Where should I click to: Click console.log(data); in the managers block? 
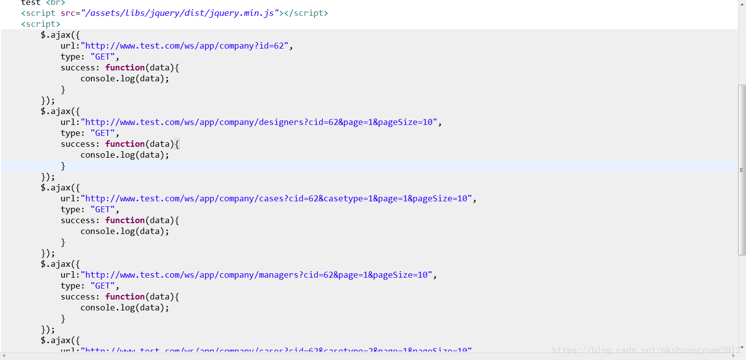(x=125, y=307)
